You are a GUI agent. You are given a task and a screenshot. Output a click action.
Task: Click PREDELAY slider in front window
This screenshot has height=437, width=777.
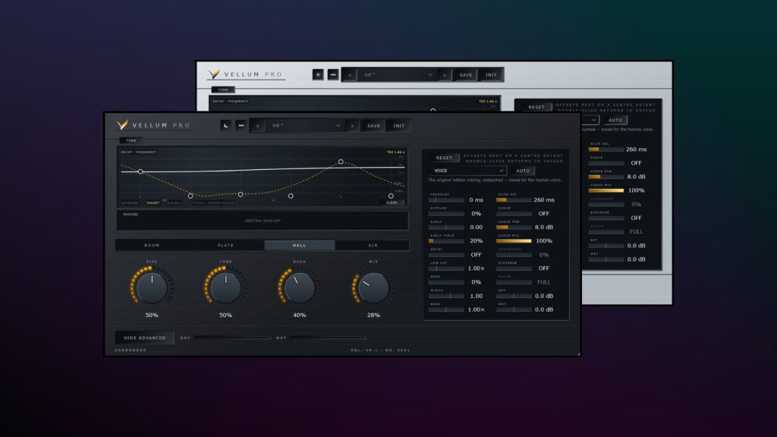point(446,200)
